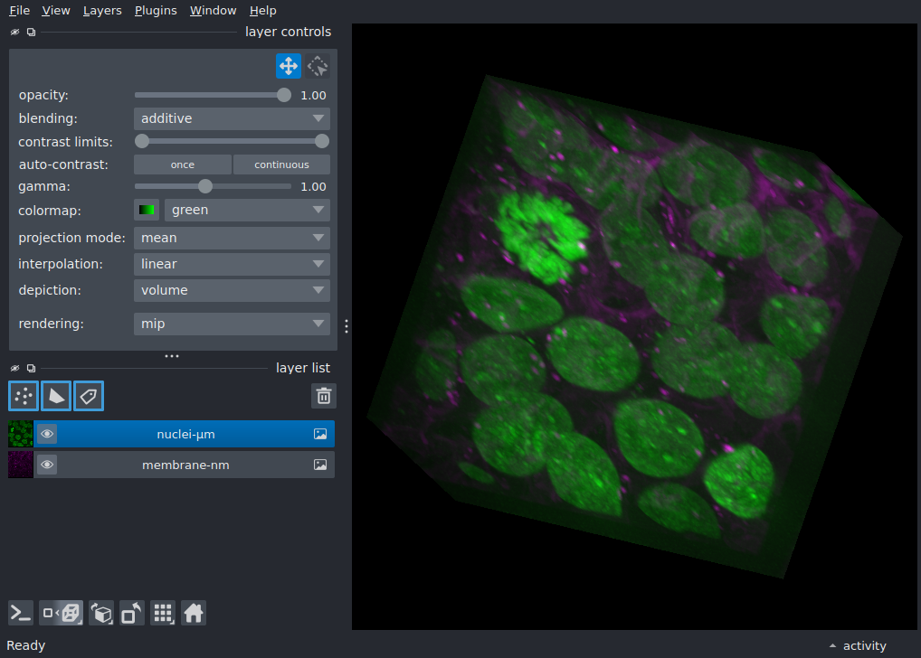
Task: Click the opacity slider handle
Action: [x=284, y=95]
